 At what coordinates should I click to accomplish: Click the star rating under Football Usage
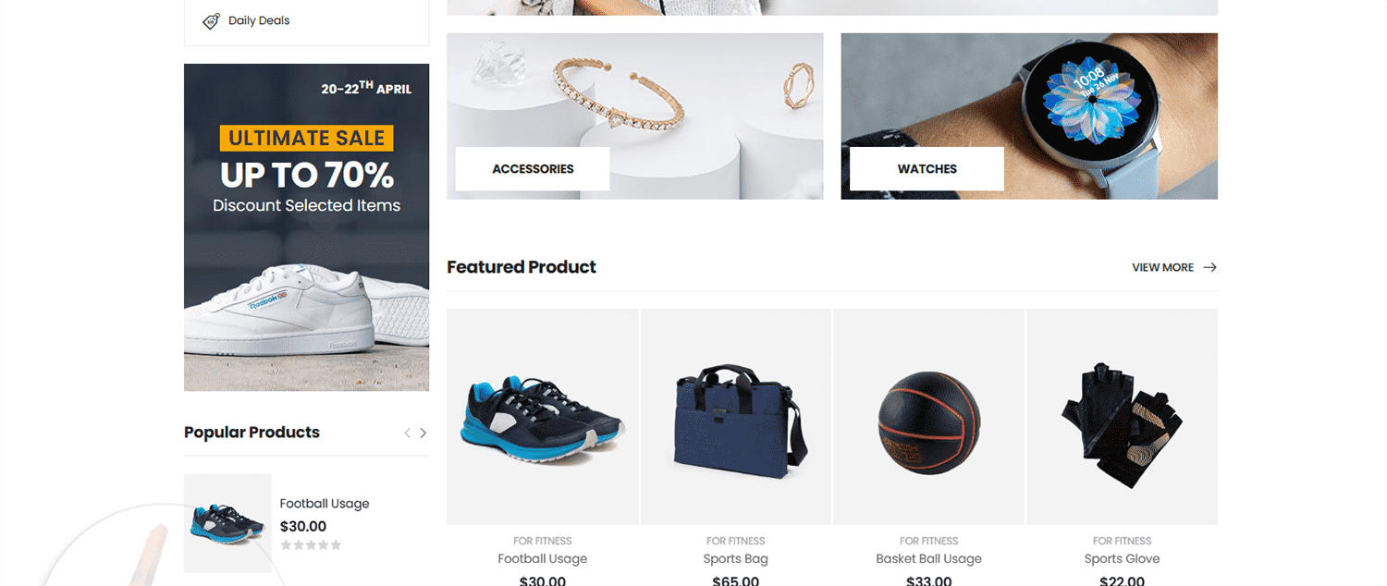tap(311, 545)
